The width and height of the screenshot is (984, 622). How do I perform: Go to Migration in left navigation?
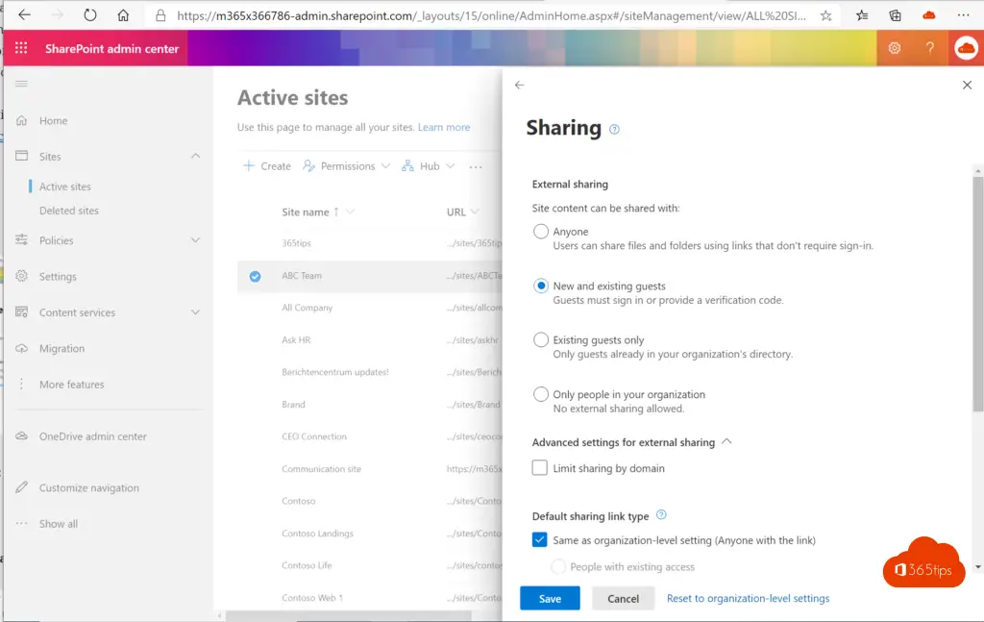click(61, 349)
